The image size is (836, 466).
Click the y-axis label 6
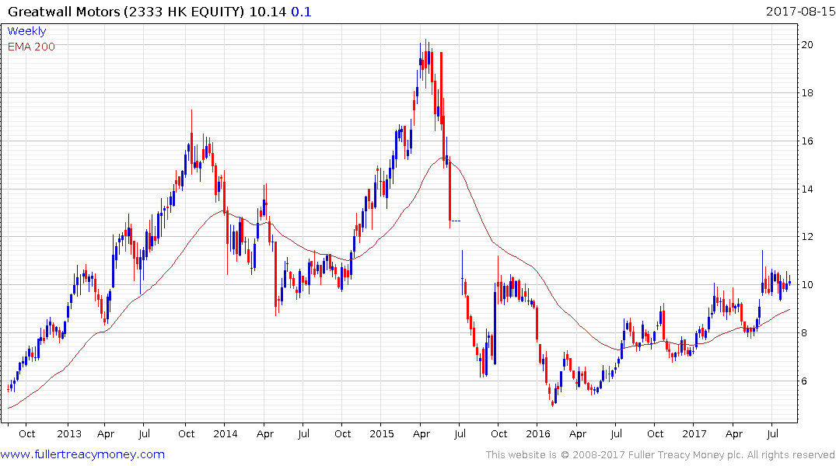tap(804, 381)
